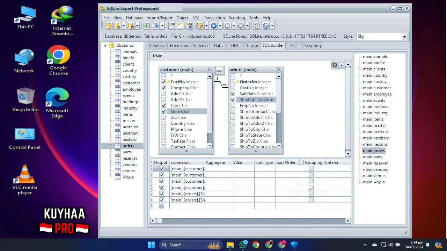Click the New View toolbar icon
The width and height of the screenshot is (447, 251).
[181, 26]
